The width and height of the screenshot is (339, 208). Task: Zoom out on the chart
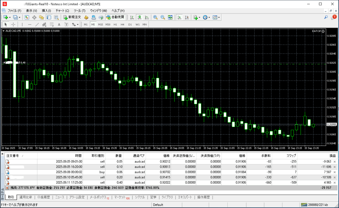pyautogui.click(x=163, y=17)
